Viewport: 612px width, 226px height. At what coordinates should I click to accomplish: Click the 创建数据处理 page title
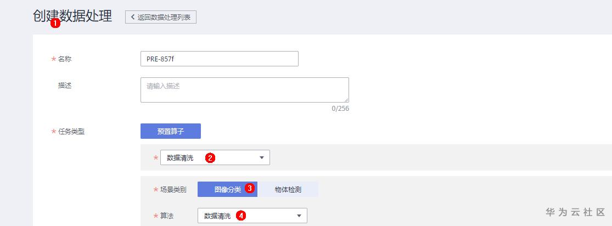[72, 16]
